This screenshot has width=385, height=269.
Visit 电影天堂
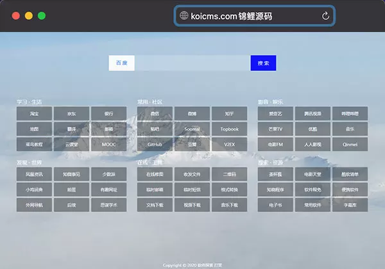click(313, 174)
